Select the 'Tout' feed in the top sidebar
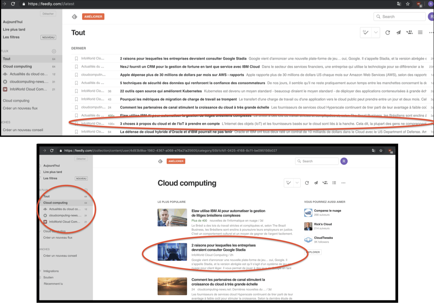The height and width of the screenshot is (303, 434). click(31, 59)
